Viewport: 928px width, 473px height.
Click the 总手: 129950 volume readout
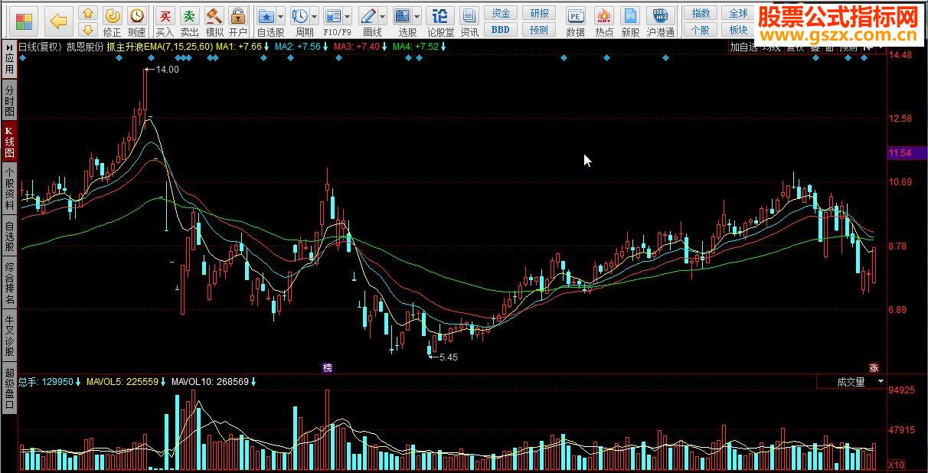click(x=46, y=381)
